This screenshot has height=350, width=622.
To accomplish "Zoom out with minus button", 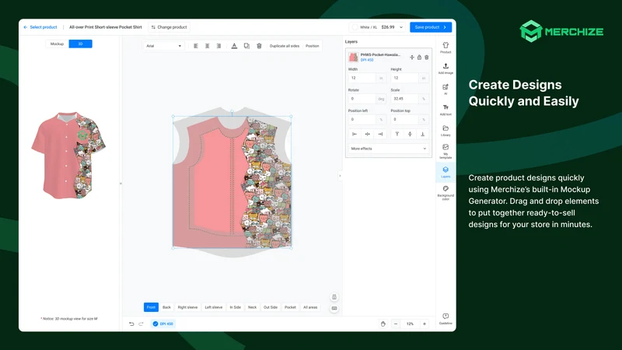I will pos(396,324).
